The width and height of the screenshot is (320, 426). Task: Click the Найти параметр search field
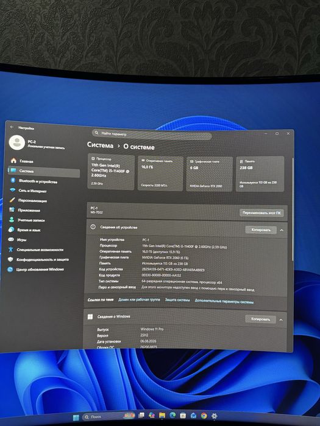(152, 134)
